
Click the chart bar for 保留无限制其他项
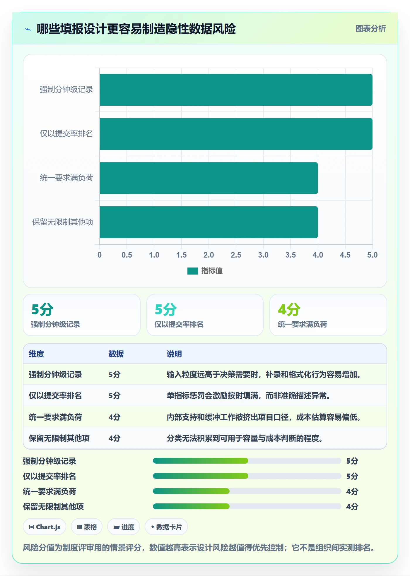click(209, 222)
